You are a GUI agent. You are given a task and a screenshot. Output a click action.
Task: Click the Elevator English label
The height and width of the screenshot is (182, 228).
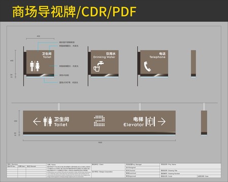pos(134,124)
